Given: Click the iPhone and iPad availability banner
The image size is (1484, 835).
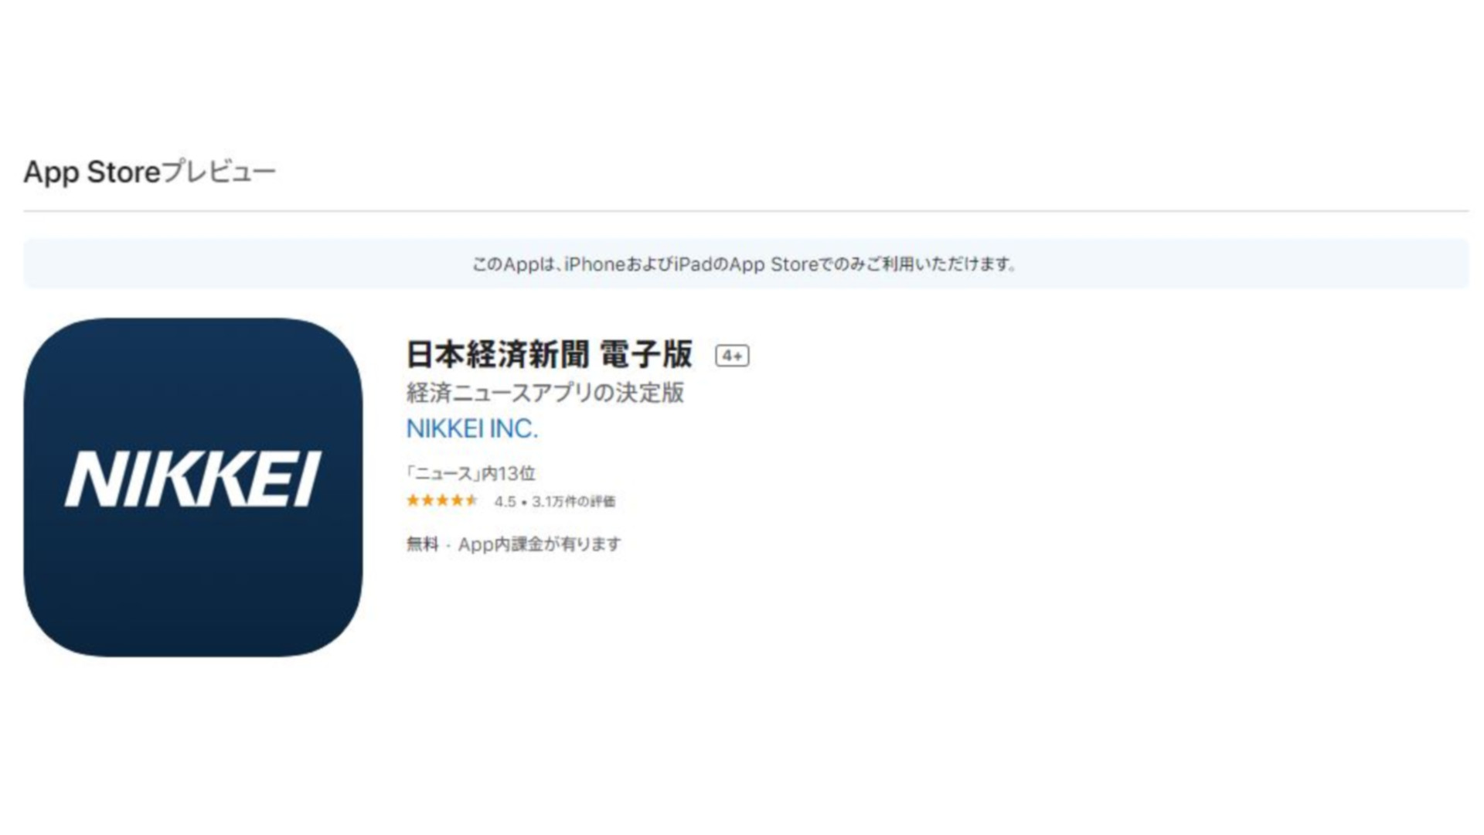Looking at the screenshot, I should coord(746,264).
